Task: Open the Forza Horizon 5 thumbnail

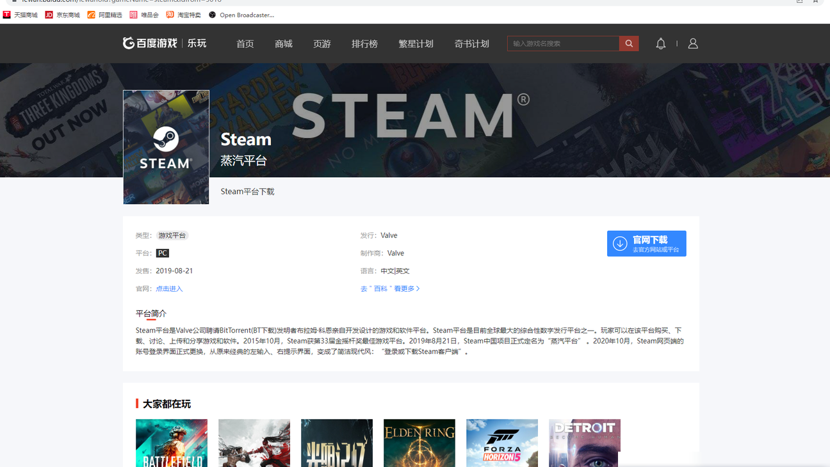Action: pyautogui.click(x=502, y=443)
